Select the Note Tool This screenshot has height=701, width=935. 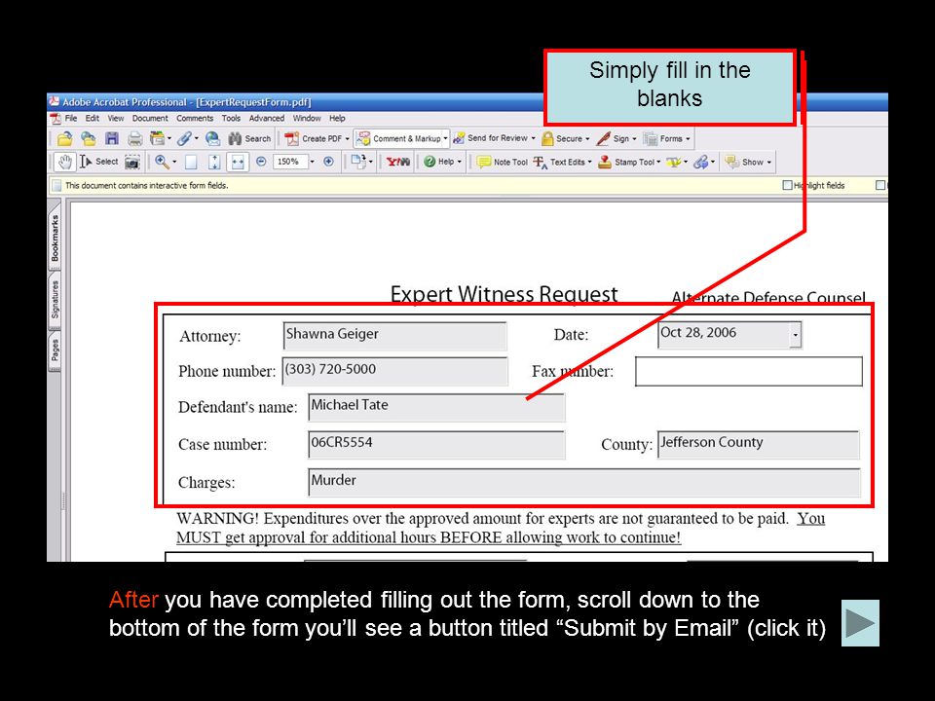tap(503, 162)
